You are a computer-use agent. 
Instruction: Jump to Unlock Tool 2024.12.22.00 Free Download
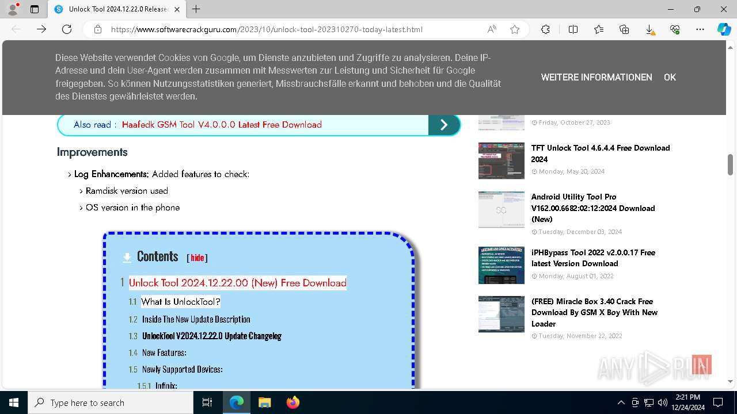click(x=238, y=283)
